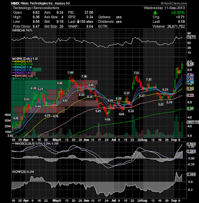199x203 pixels.
Task: Click the 6.35 price label
Action: click(33, 88)
